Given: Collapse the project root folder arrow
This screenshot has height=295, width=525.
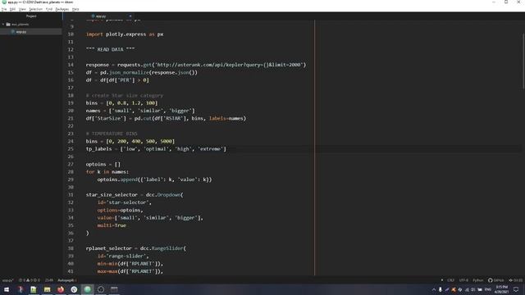Looking at the screenshot, I should pos(3,25).
